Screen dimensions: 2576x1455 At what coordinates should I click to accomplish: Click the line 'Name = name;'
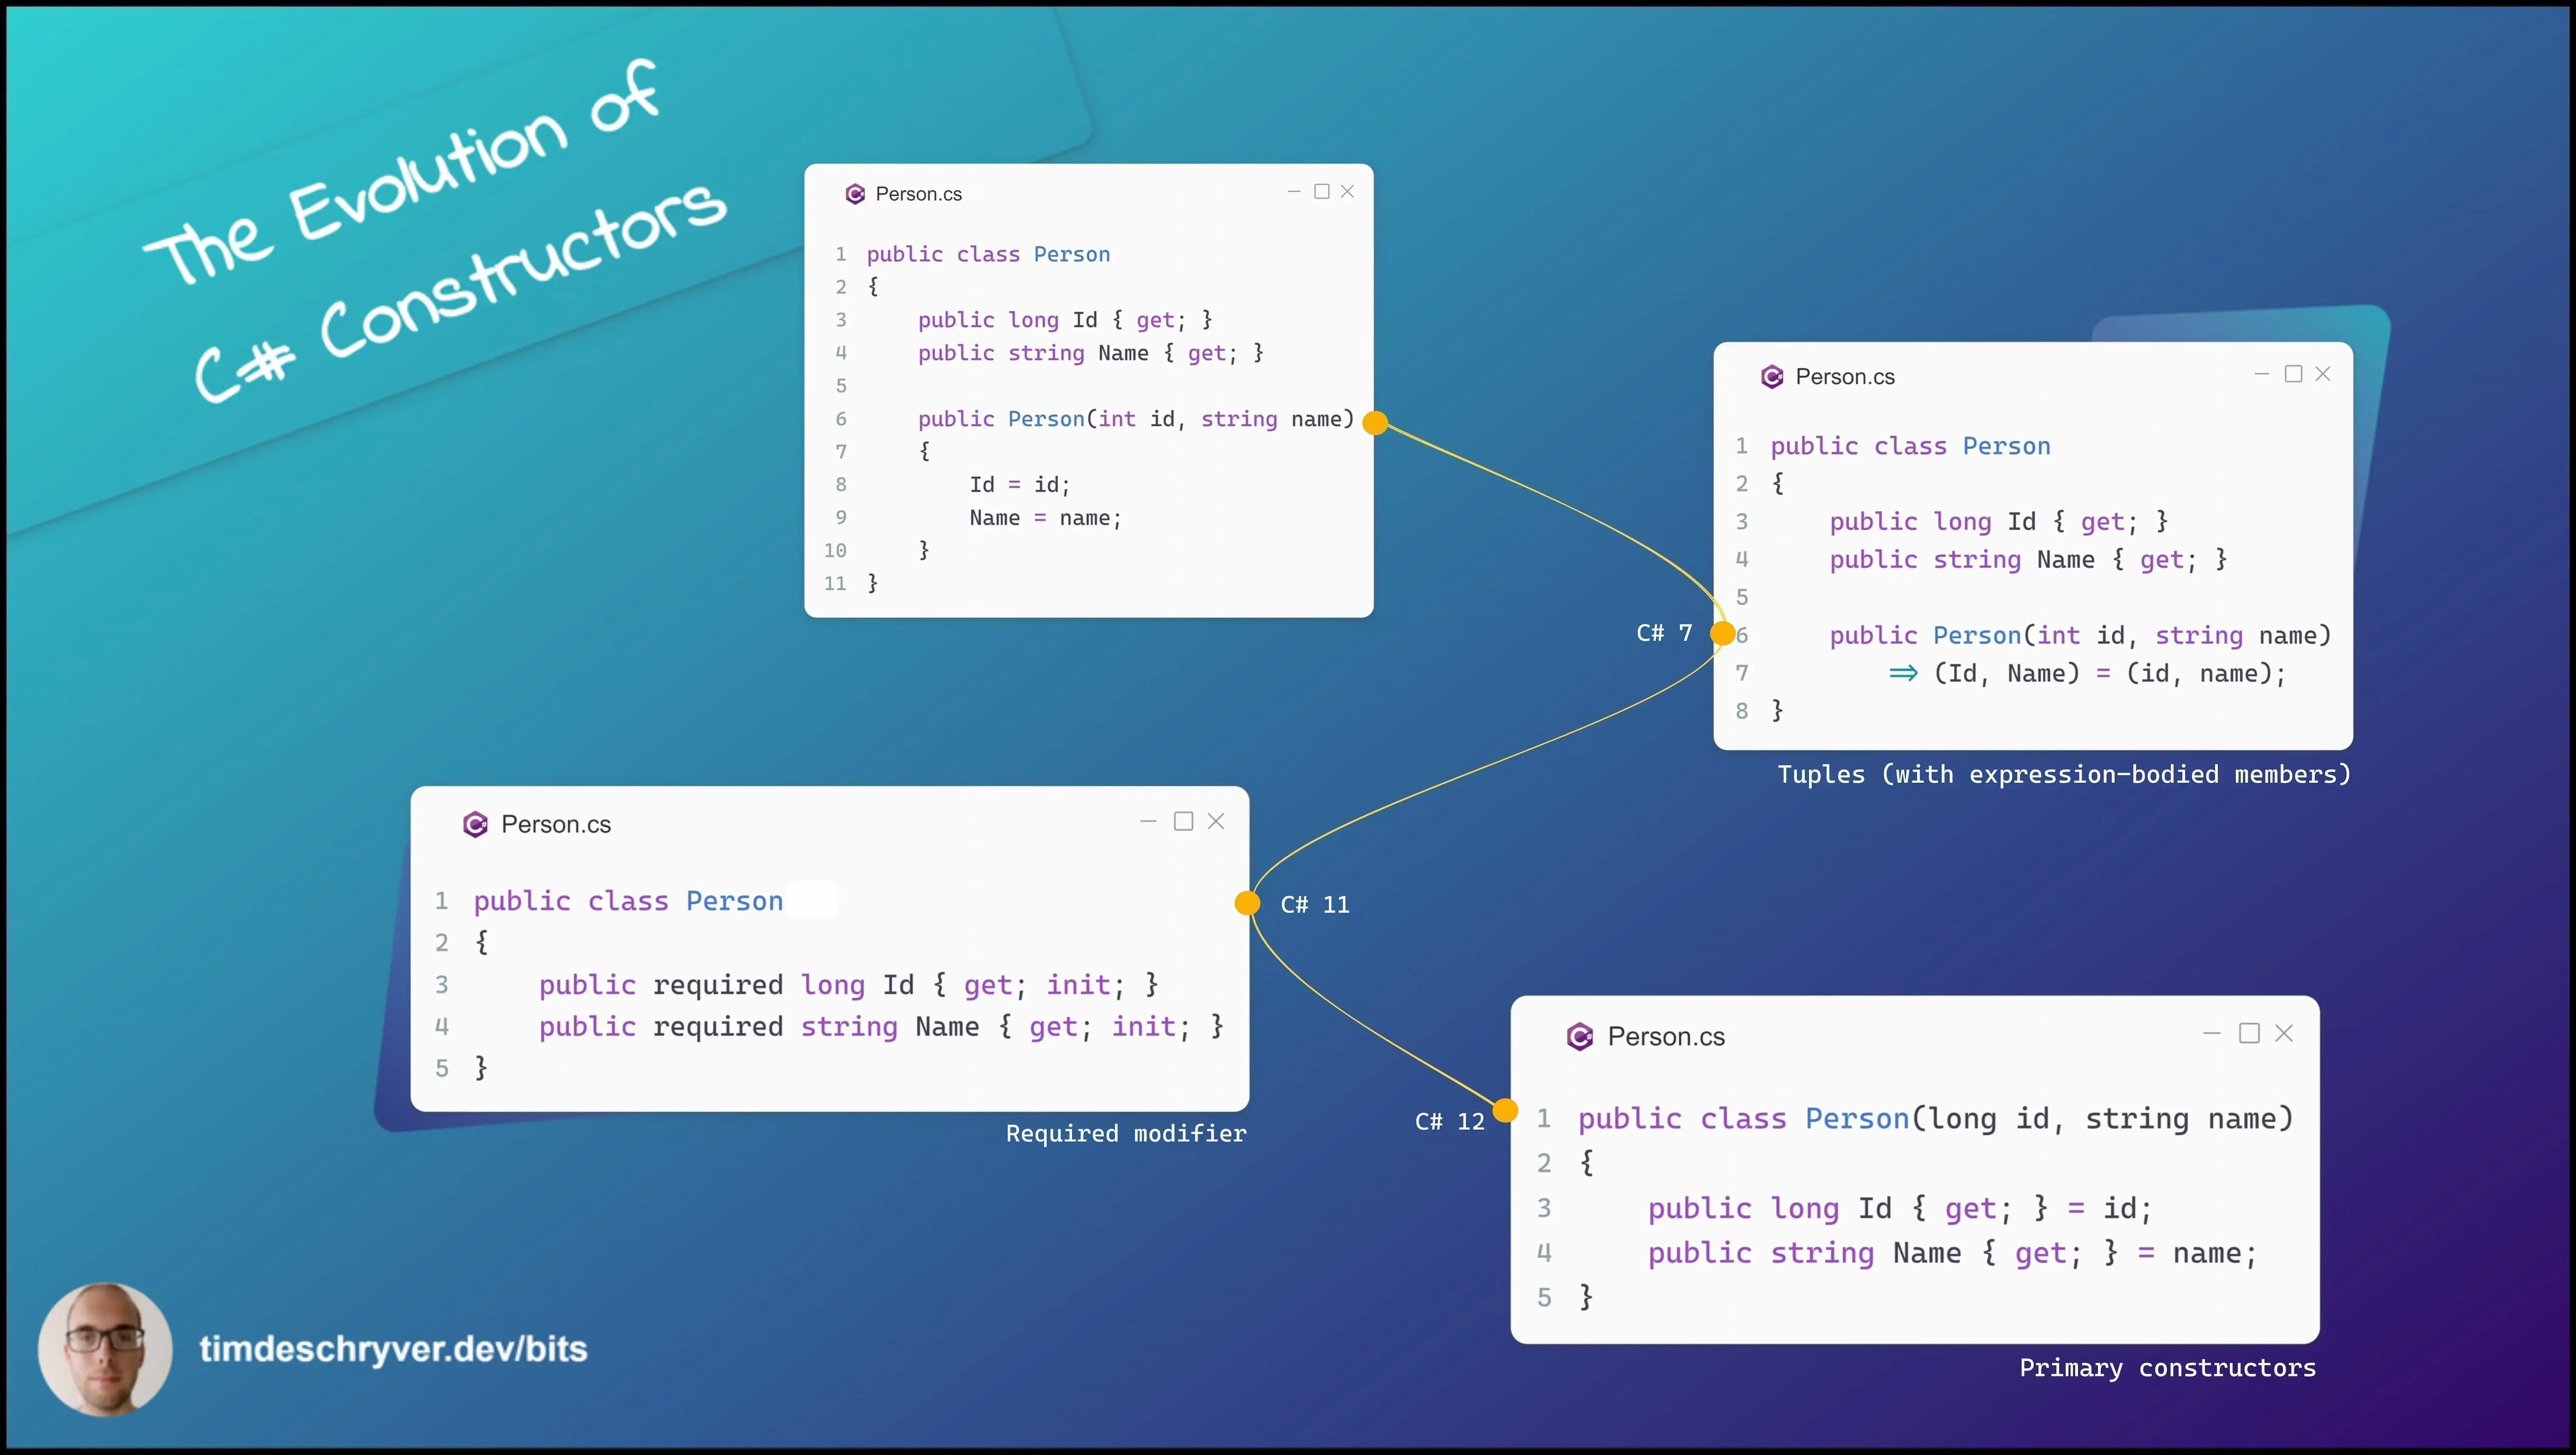[1045, 518]
